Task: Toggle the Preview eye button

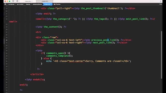Action: pos(57,4)
